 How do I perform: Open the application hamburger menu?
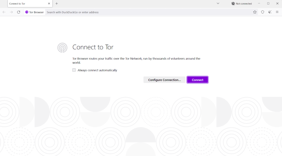[x=277, y=12]
